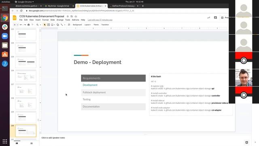Click the Undo arrow in toolbar

tap(21, 25)
